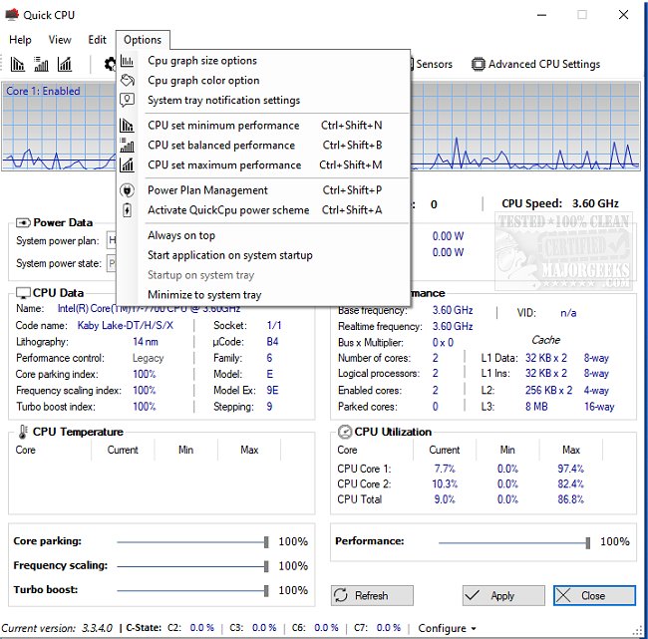Image resolution: width=648 pixels, height=639 pixels.
Task: Click the 14 nm Lithography value
Action: 146,342
